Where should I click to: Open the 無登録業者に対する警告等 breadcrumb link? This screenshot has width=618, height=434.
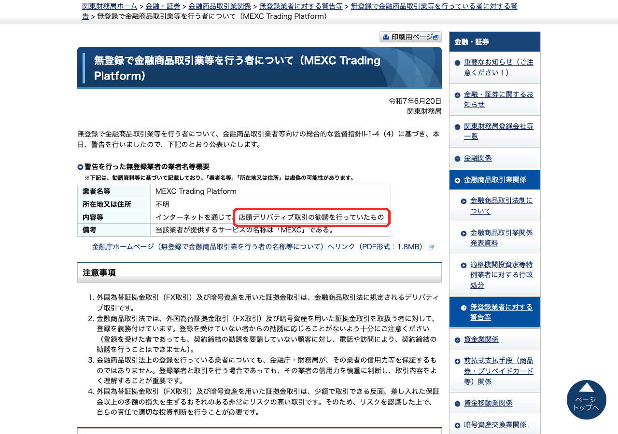point(301,6)
